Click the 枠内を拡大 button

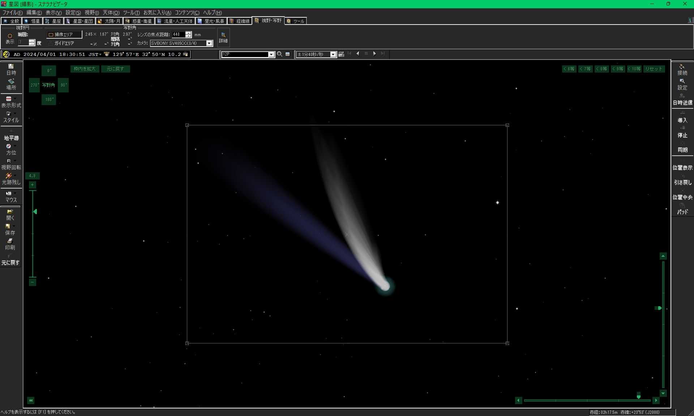click(x=85, y=69)
